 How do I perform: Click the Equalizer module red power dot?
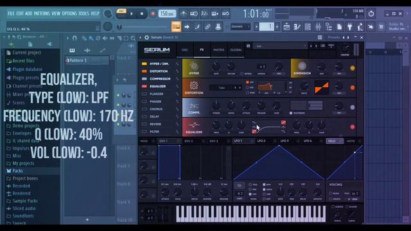click(x=353, y=127)
